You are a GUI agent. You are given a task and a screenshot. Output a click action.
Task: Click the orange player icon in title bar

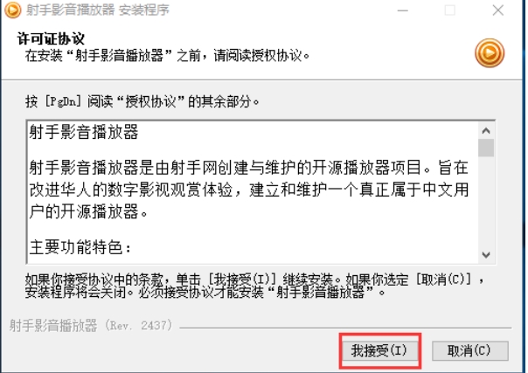[x=12, y=10]
